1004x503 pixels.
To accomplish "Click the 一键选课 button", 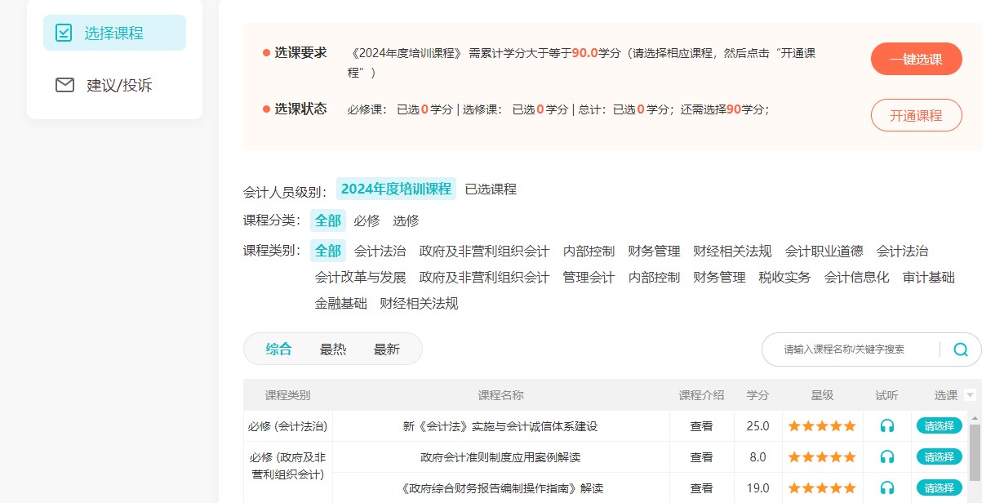I will click(x=916, y=59).
